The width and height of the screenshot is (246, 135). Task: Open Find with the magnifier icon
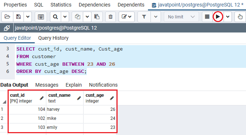coord(55,17)
